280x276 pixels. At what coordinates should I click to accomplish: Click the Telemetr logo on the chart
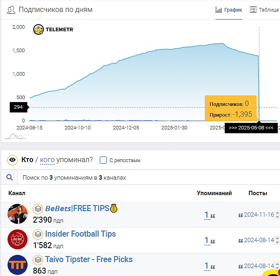click(53, 29)
